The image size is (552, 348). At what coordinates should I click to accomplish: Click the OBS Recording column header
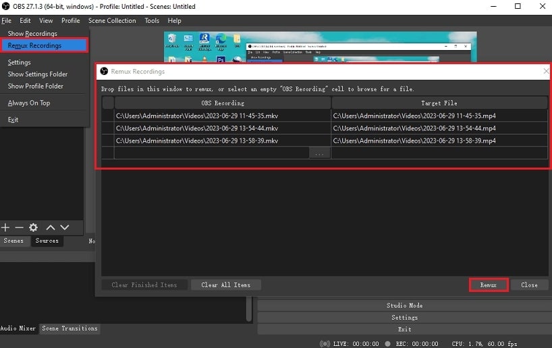coord(223,103)
